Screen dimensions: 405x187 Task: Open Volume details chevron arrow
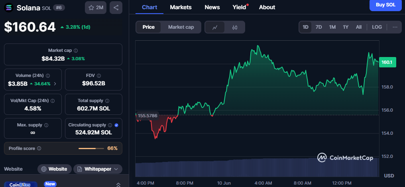pos(55,84)
